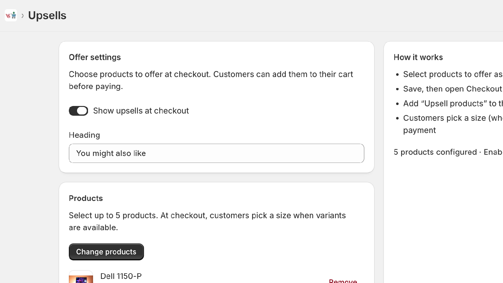Click the Offer settings card heading
The height and width of the screenshot is (283, 503).
pyautogui.click(x=95, y=57)
